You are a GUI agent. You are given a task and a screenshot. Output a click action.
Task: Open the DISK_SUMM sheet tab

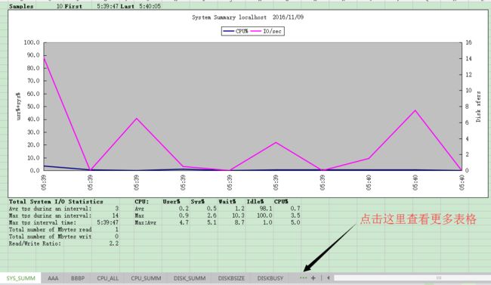(190, 278)
